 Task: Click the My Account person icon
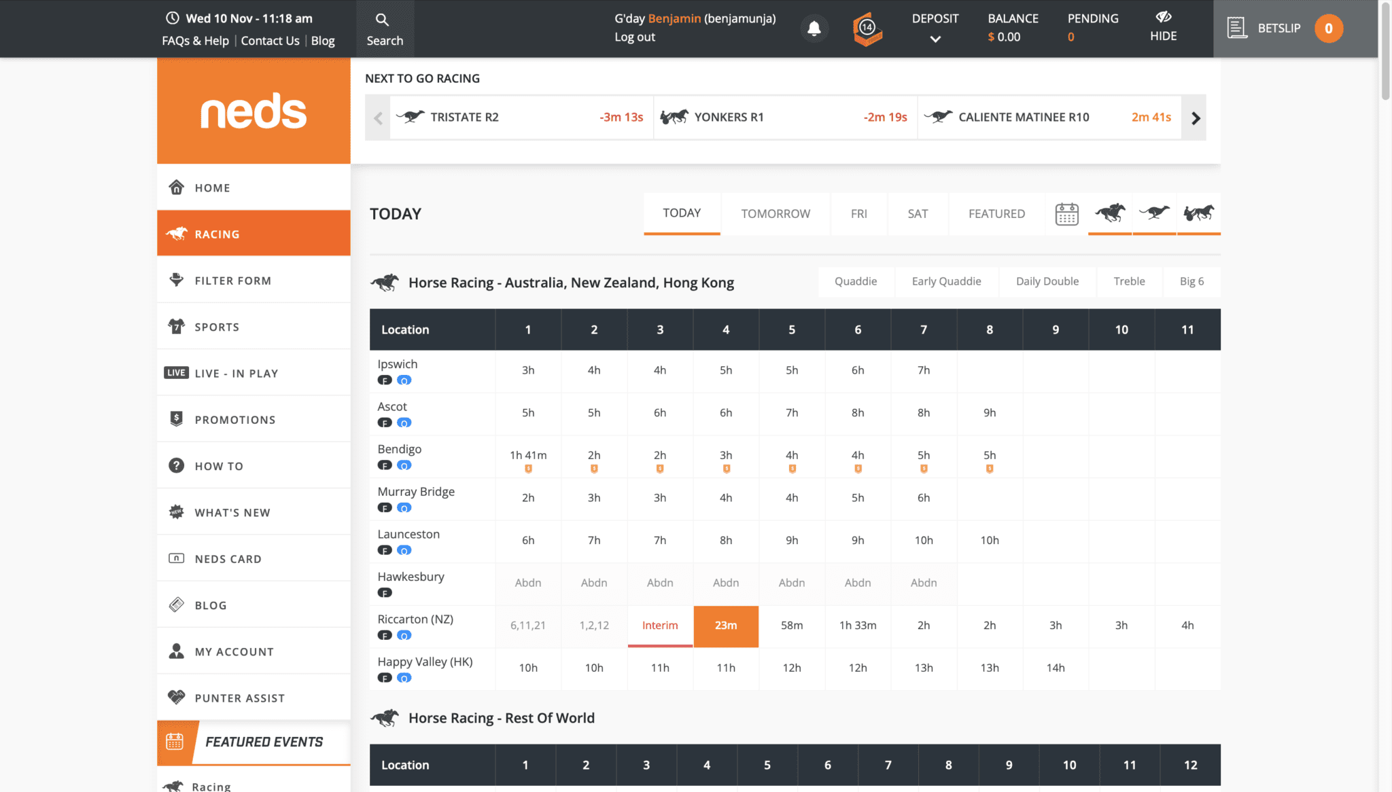pyautogui.click(x=177, y=651)
